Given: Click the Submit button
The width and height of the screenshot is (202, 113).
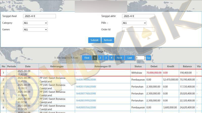Looking at the screenshot, I should tap(94, 40).
